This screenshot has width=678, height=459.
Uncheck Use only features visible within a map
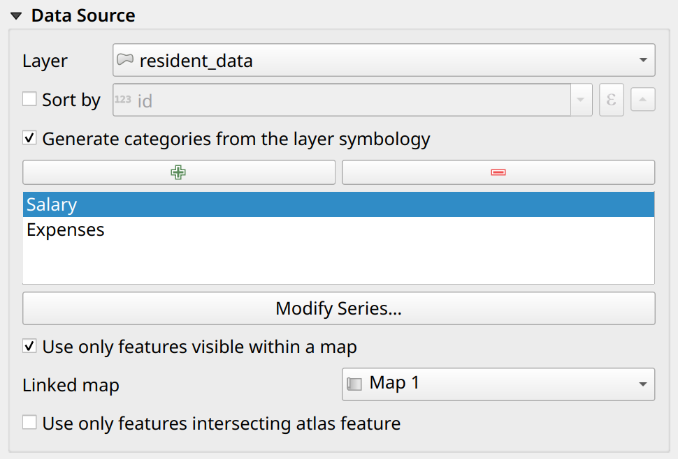pyautogui.click(x=29, y=346)
